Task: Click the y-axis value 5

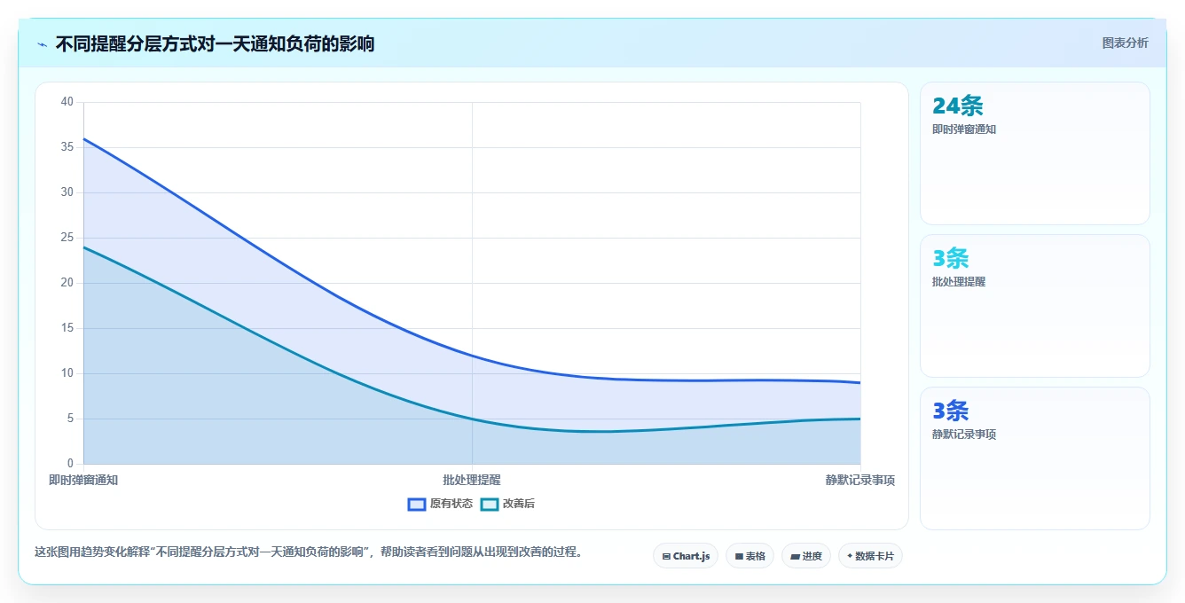Action: pyautogui.click(x=70, y=419)
